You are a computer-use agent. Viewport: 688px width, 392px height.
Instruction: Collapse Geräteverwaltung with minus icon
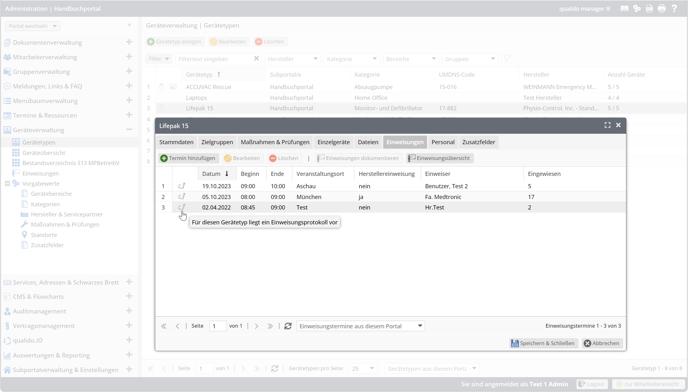pos(129,129)
